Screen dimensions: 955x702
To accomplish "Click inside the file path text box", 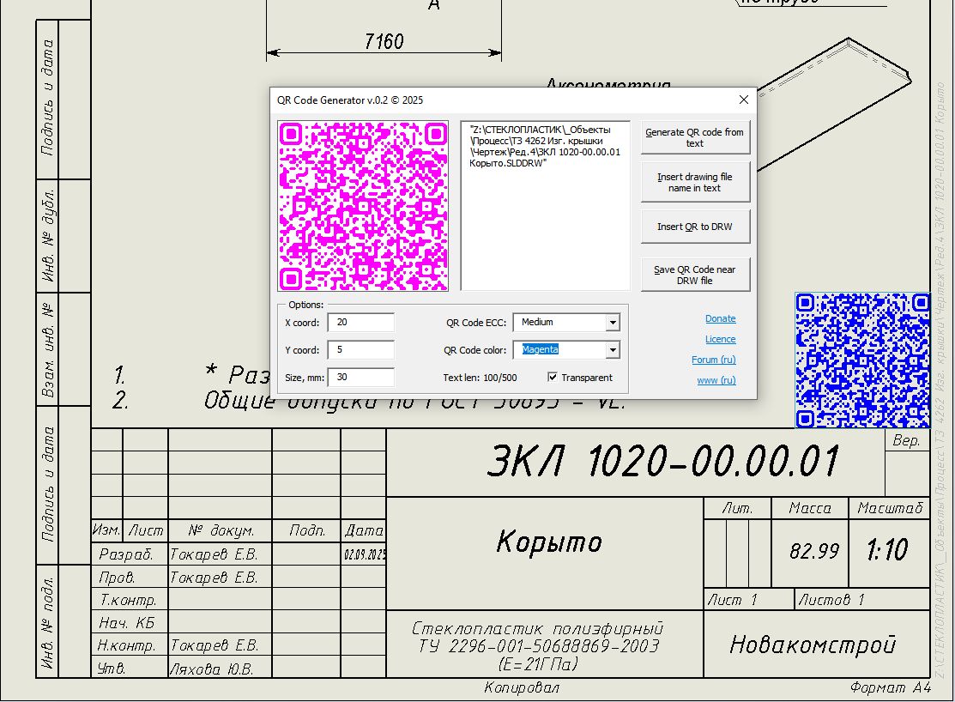I will click(x=545, y=223).
